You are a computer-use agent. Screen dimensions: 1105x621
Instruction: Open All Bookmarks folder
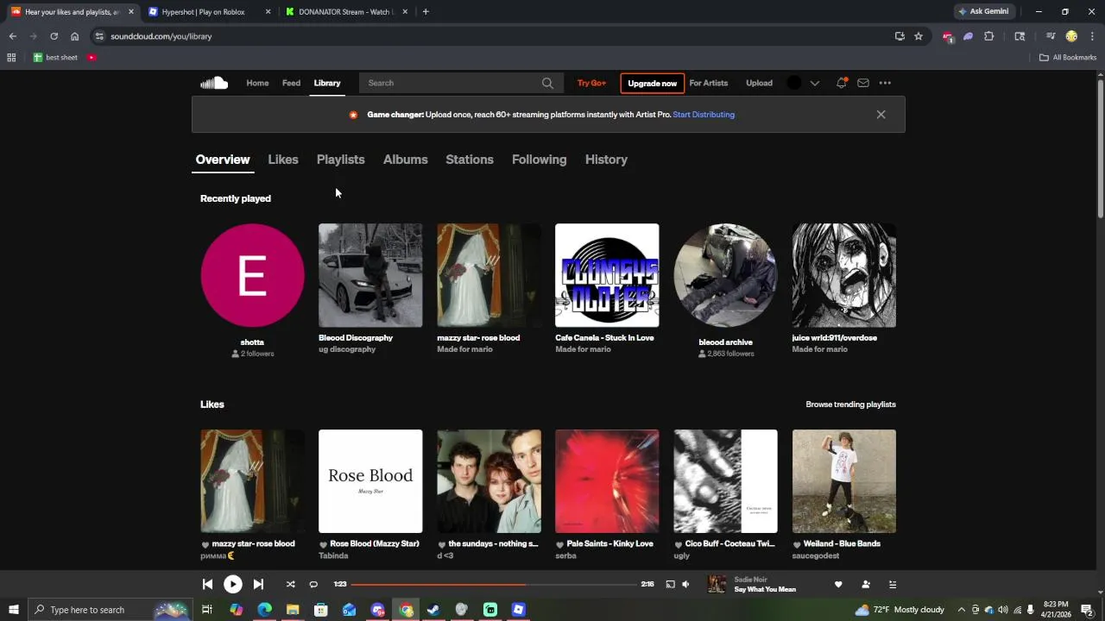tap(1067, 58)
